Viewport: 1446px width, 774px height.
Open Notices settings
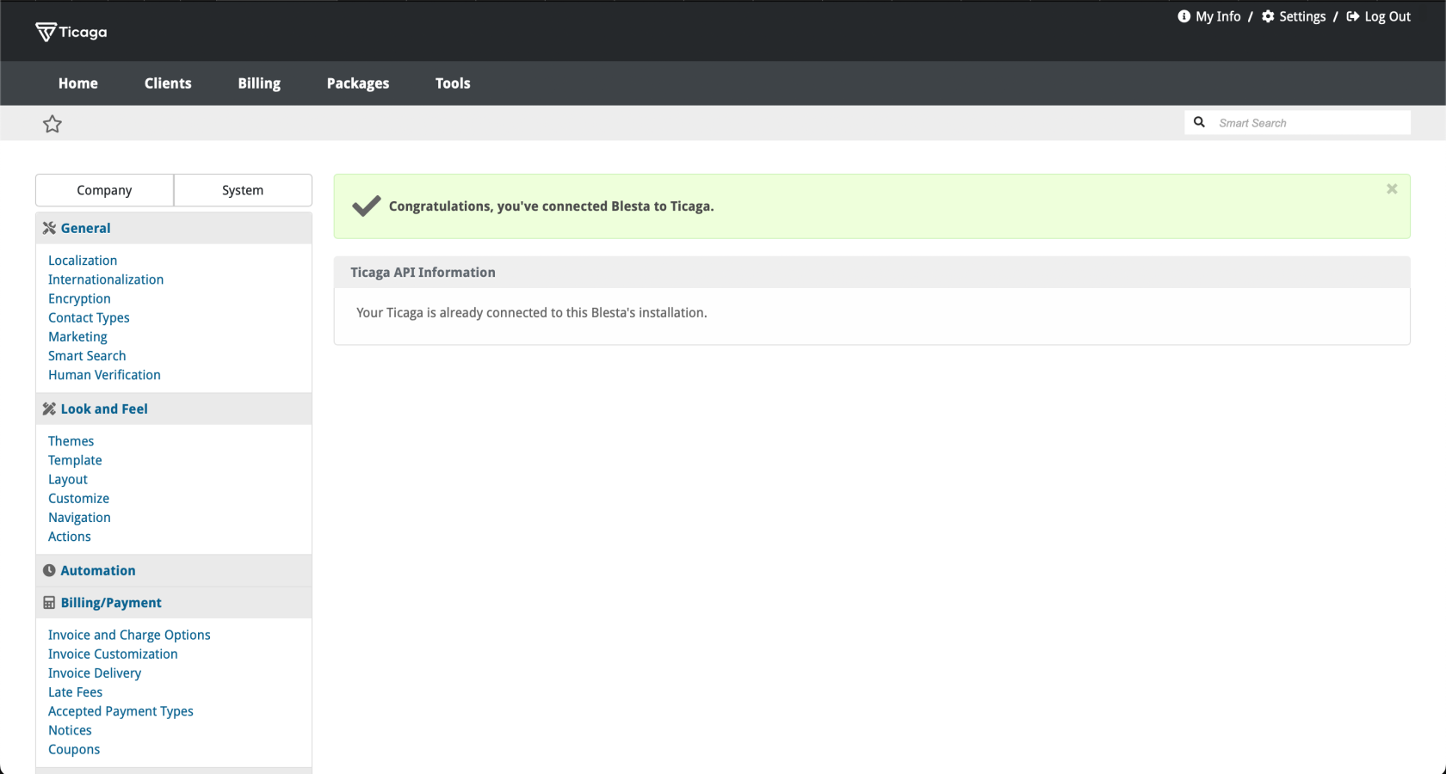(x=70, y=729)
